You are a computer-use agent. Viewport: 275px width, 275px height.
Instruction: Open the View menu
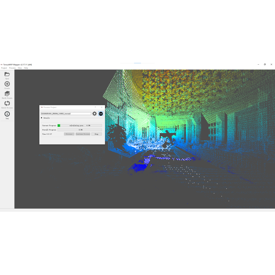coord(20,68)
